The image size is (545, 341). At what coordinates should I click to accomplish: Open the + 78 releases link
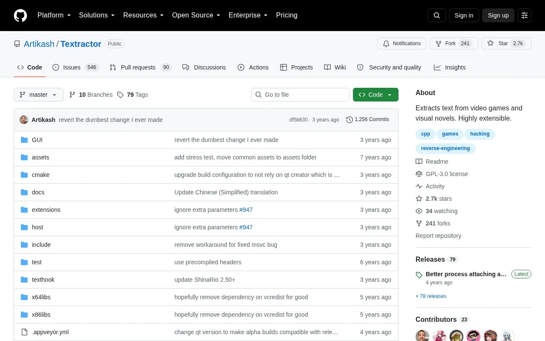pyautogui.click(x=431, y=296)
